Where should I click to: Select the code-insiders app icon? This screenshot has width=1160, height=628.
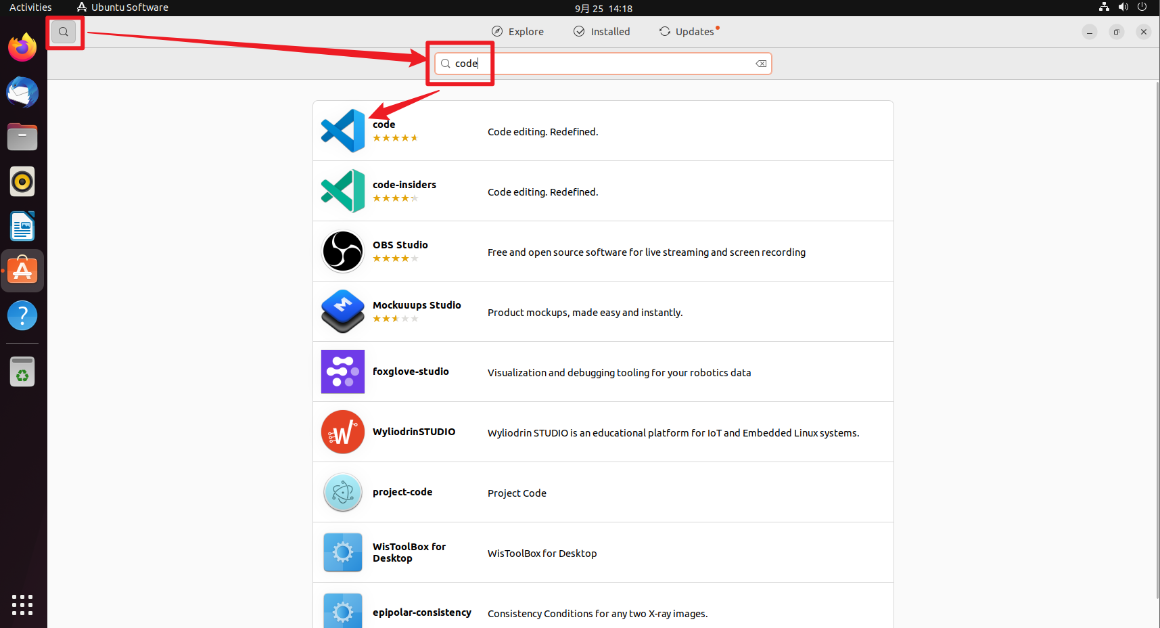coord(342,191)
